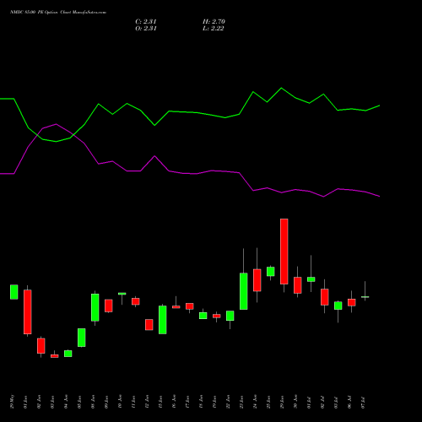The width and height of the screenshot is (422, 422).
Task: Click the tall red candle above 29 Jun
Action: click(x=284, y=252)
